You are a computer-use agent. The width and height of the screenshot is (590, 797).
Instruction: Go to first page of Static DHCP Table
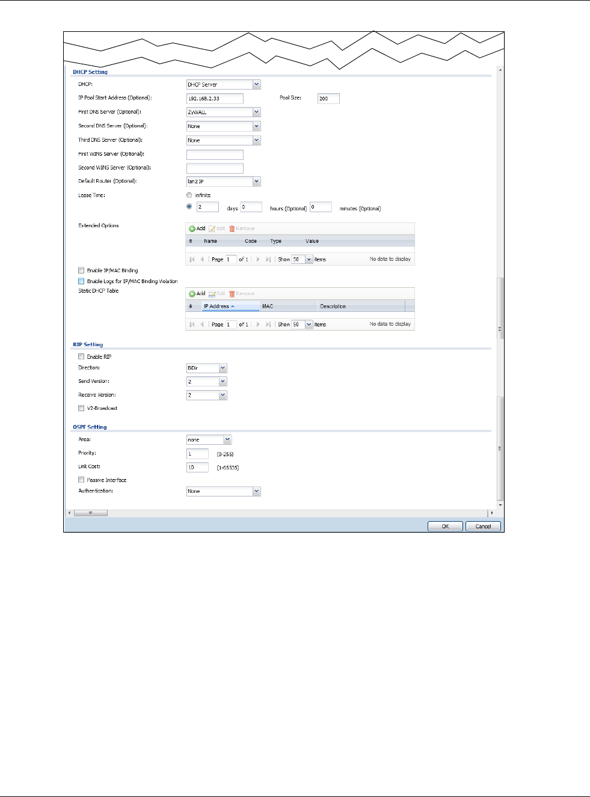tap(192, 324)
